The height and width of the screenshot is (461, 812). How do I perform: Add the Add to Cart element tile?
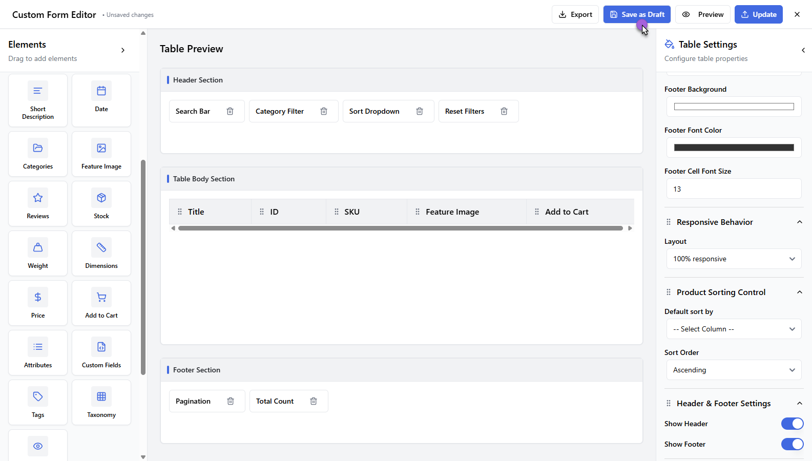[101, 303]
